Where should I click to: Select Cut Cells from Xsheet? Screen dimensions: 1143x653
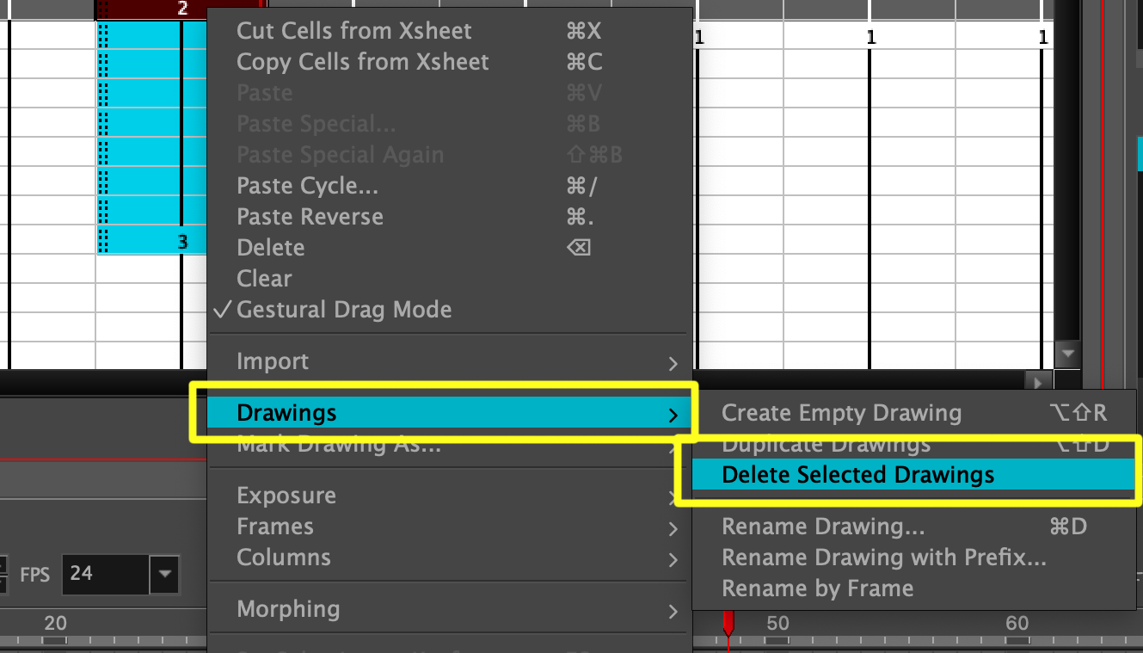pyautogui.click(x=353, y=30)
